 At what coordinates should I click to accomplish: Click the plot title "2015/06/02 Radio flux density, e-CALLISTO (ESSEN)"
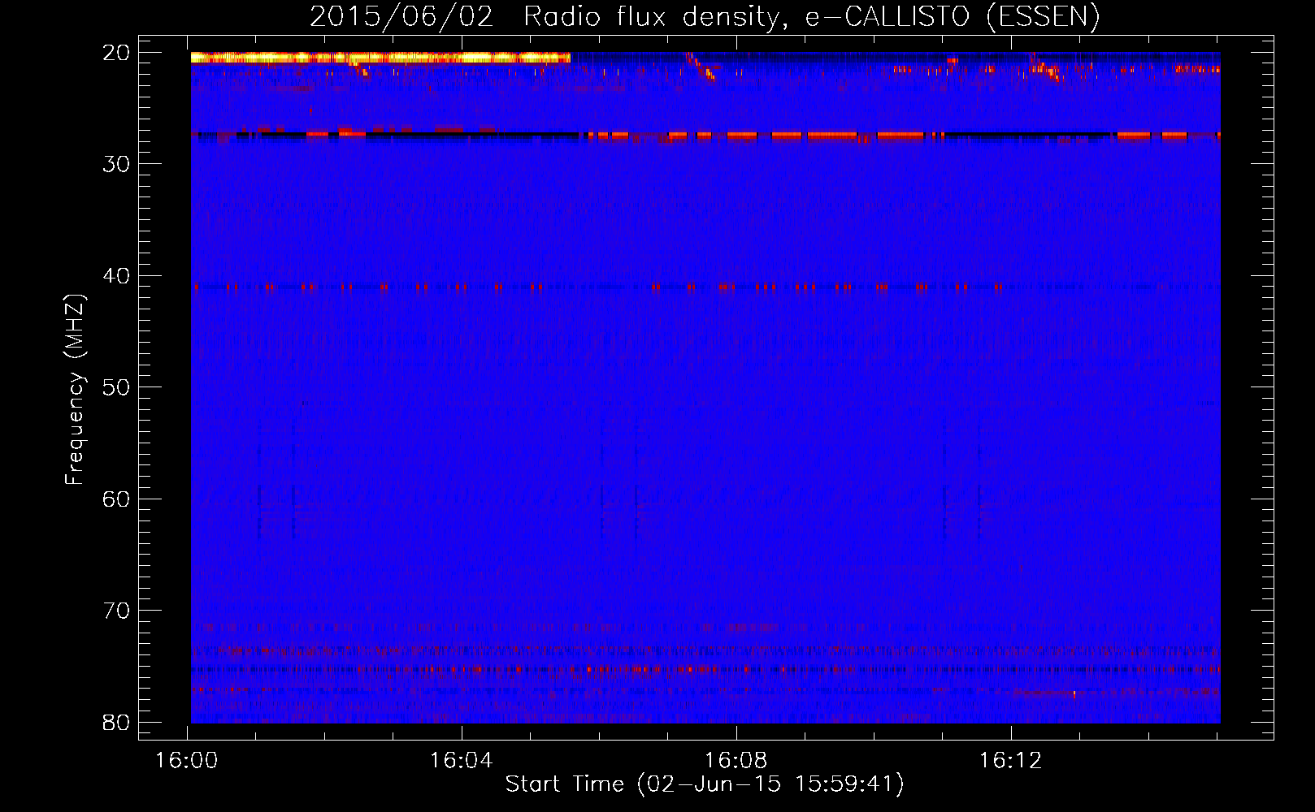(705, 17)
